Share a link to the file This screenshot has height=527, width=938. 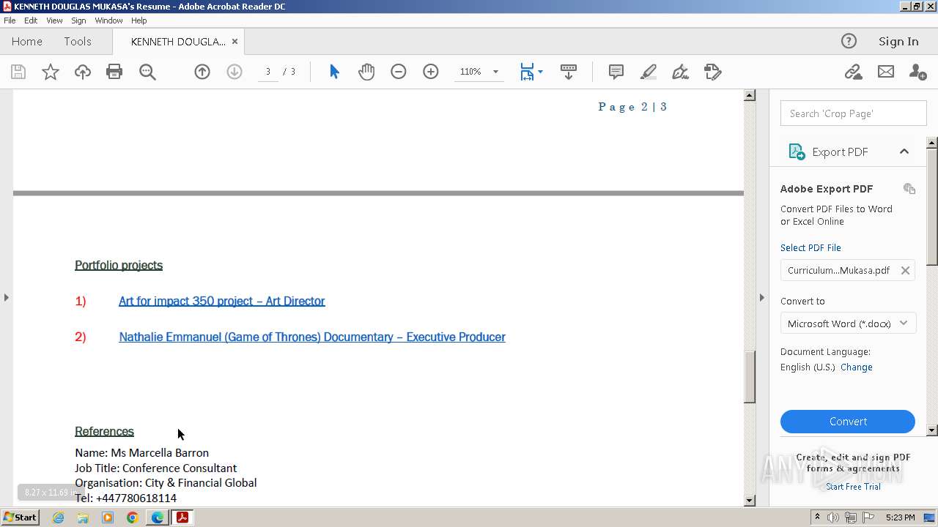tap(853, 72)
